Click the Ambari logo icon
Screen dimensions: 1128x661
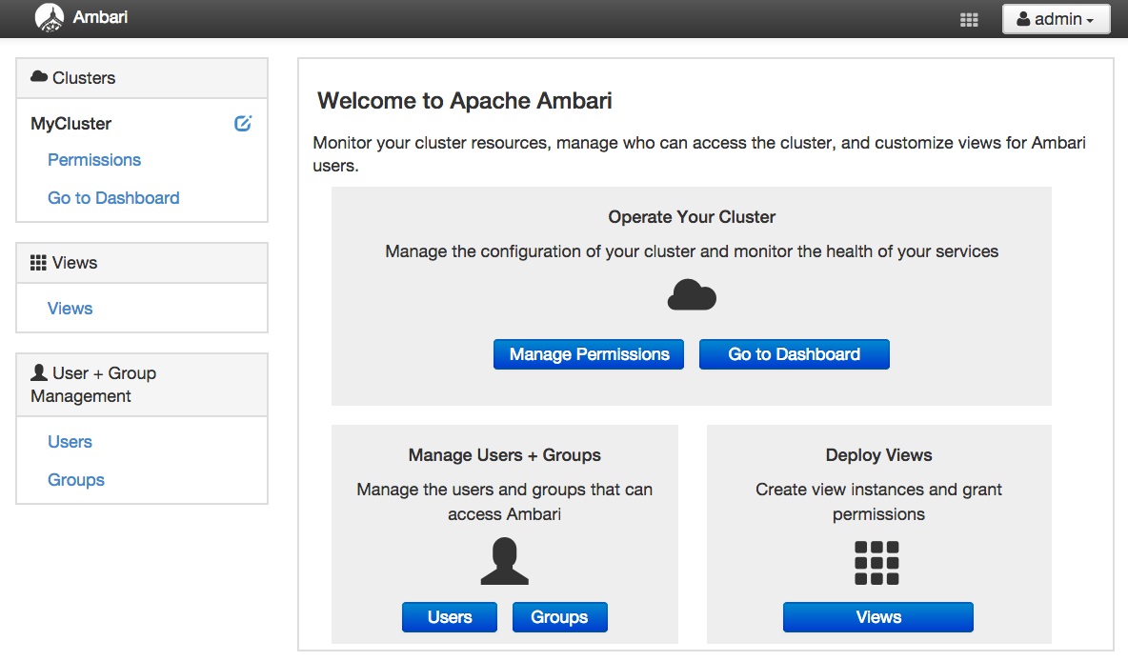[x=49, y=18]
